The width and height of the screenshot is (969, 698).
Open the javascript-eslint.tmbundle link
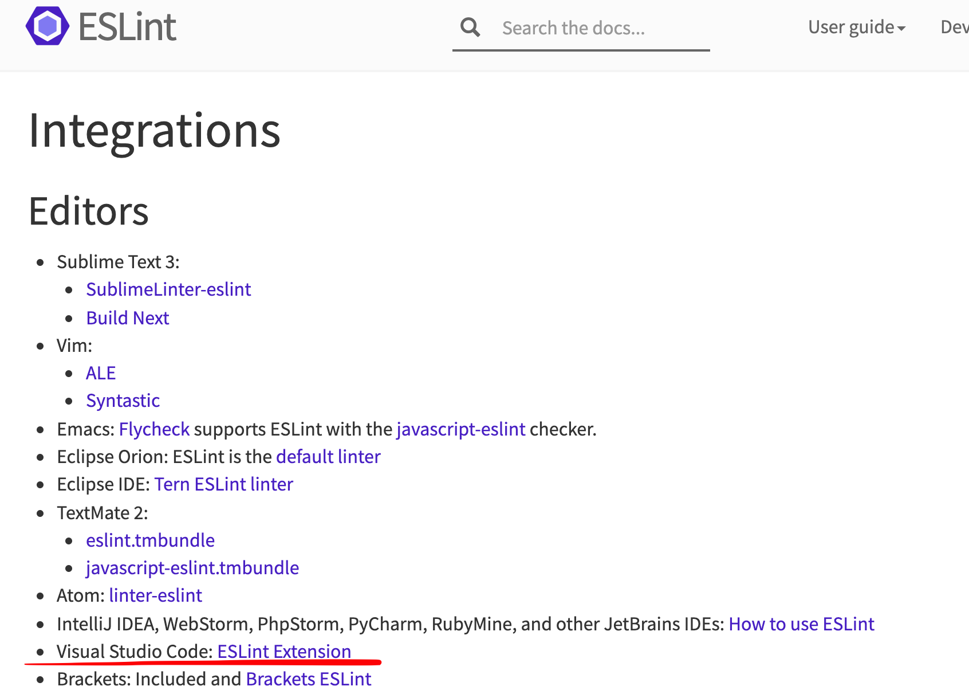point(192,567)
